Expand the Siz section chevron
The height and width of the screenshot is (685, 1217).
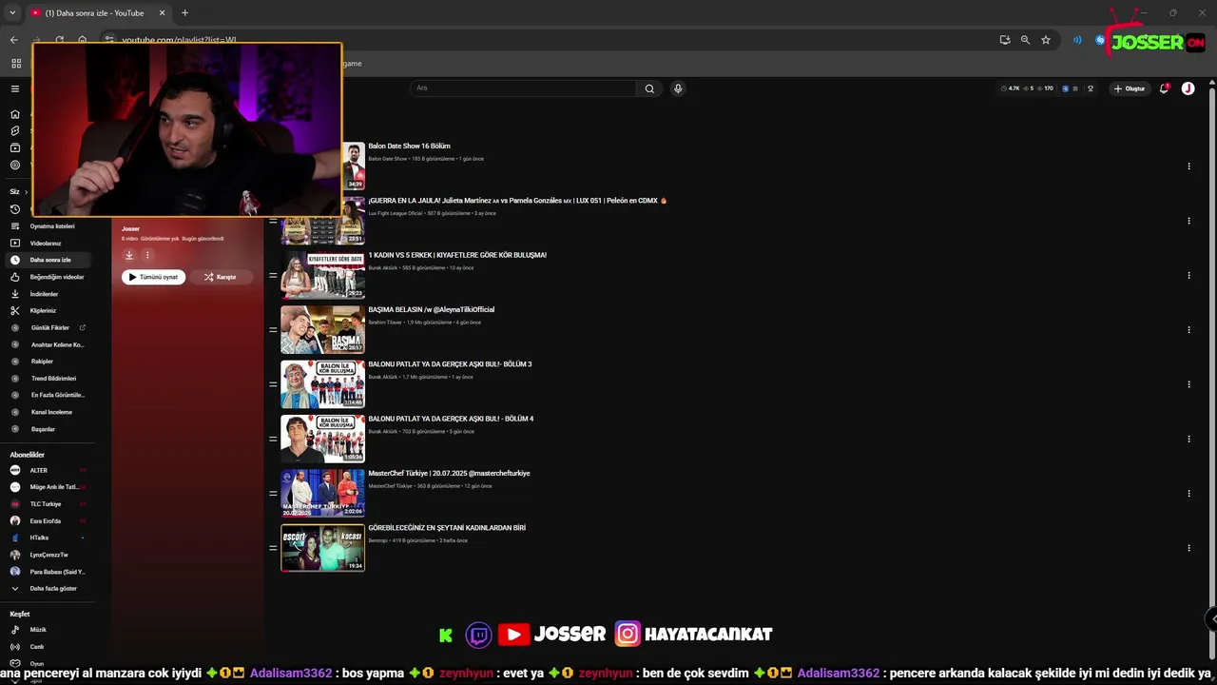click(x=28, y=191)
